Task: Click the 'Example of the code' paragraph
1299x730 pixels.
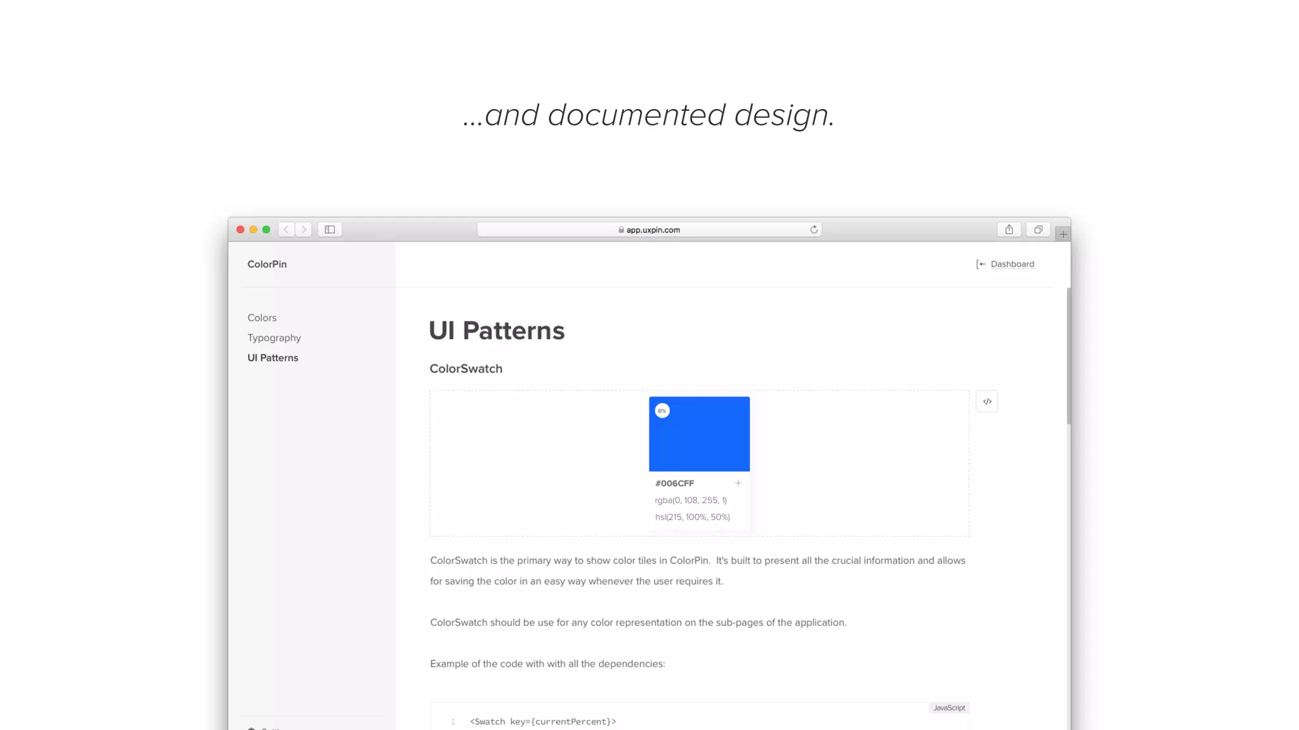Action: click(547, 663)
